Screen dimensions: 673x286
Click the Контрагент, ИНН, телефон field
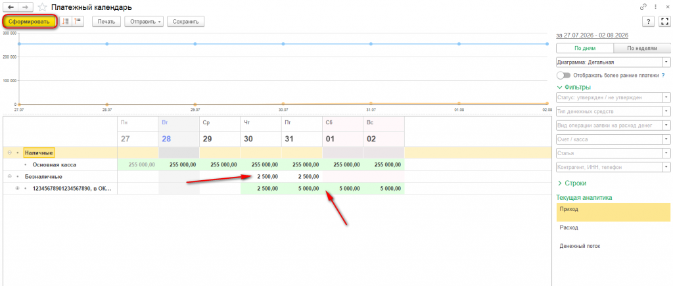[613, 167]
